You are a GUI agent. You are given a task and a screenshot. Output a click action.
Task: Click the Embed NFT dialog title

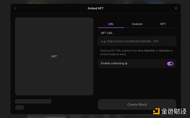(x=96, y=8)
